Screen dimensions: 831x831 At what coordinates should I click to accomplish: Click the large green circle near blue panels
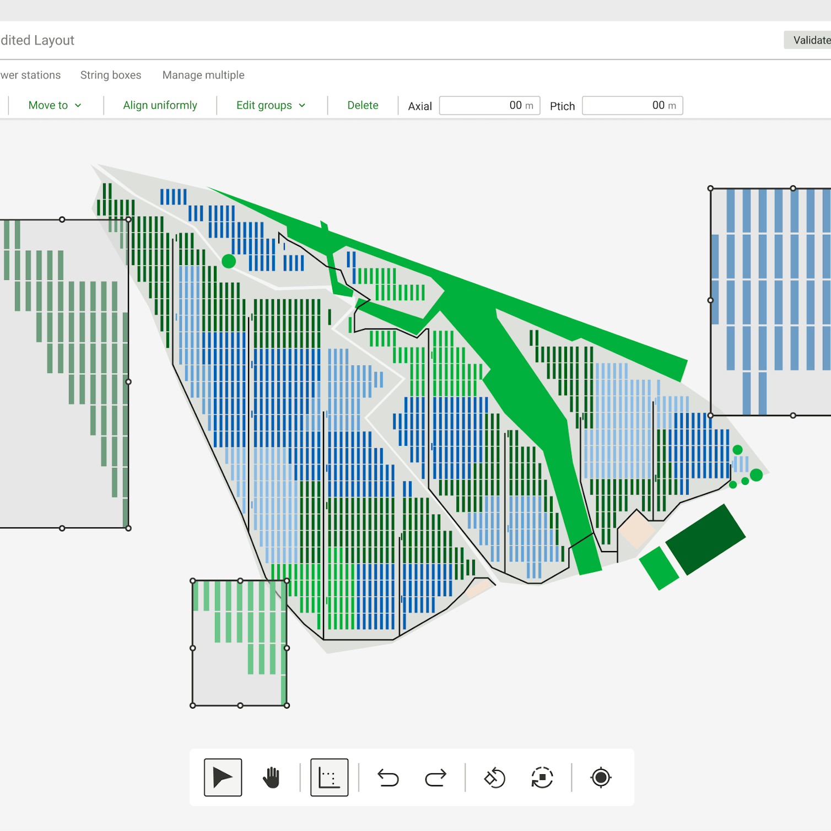[x=229, y=261]
